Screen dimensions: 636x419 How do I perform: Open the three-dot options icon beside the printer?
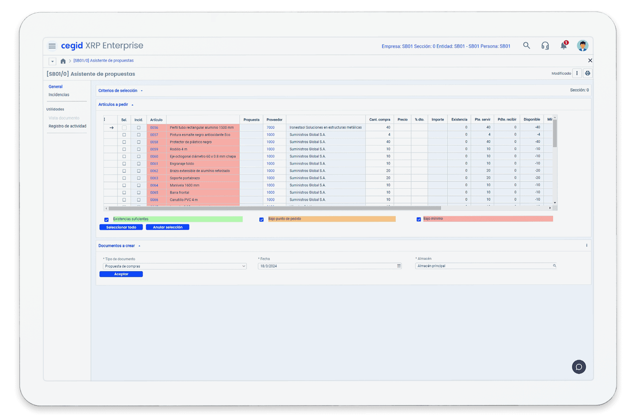pyautogui.click(x=577, y=73)
